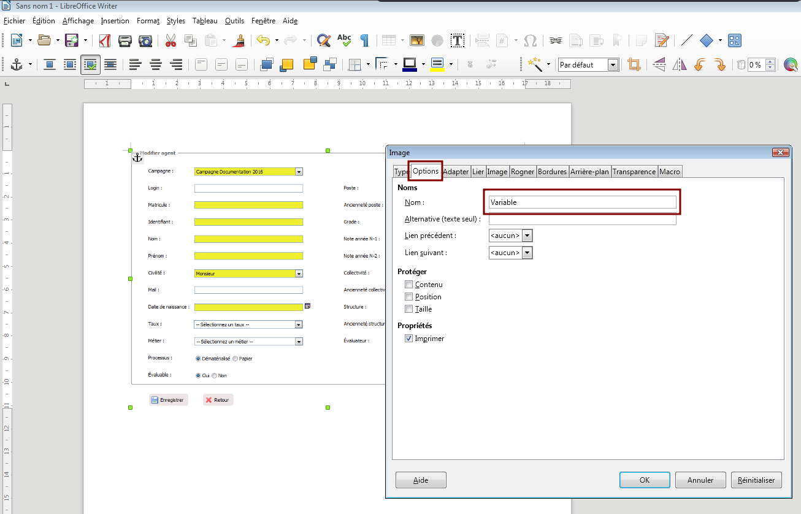Click the Print icon
This screenshot has width=801, height=514.
click(x=125, y=40)
